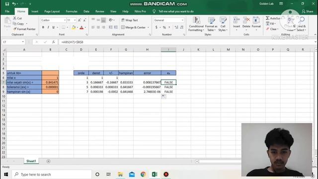Click the Save icon in title bar
This screenshot has width=318, height=179.
click(x=7, y=4)
